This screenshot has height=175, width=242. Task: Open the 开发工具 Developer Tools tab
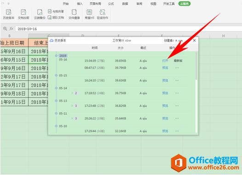pyautogui.click(x=169, y=4)
